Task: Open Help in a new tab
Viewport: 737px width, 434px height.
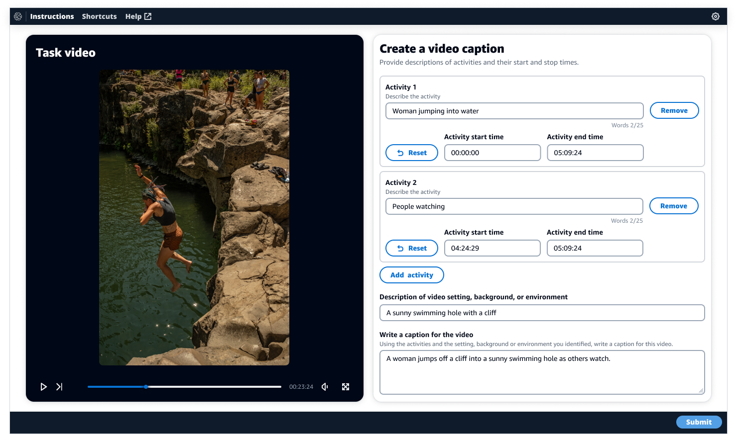Action: [138, 16]
